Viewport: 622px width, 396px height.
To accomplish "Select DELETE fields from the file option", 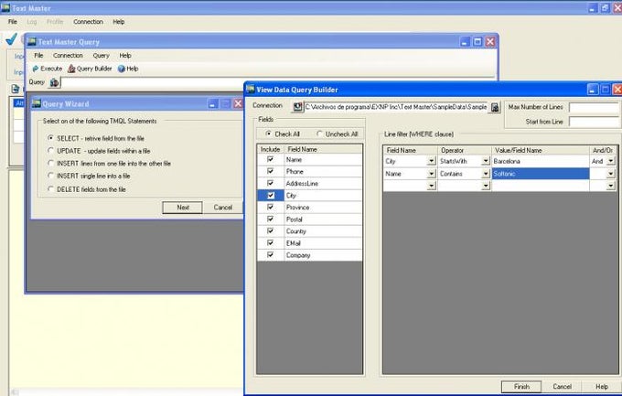I will click(50, 189).
